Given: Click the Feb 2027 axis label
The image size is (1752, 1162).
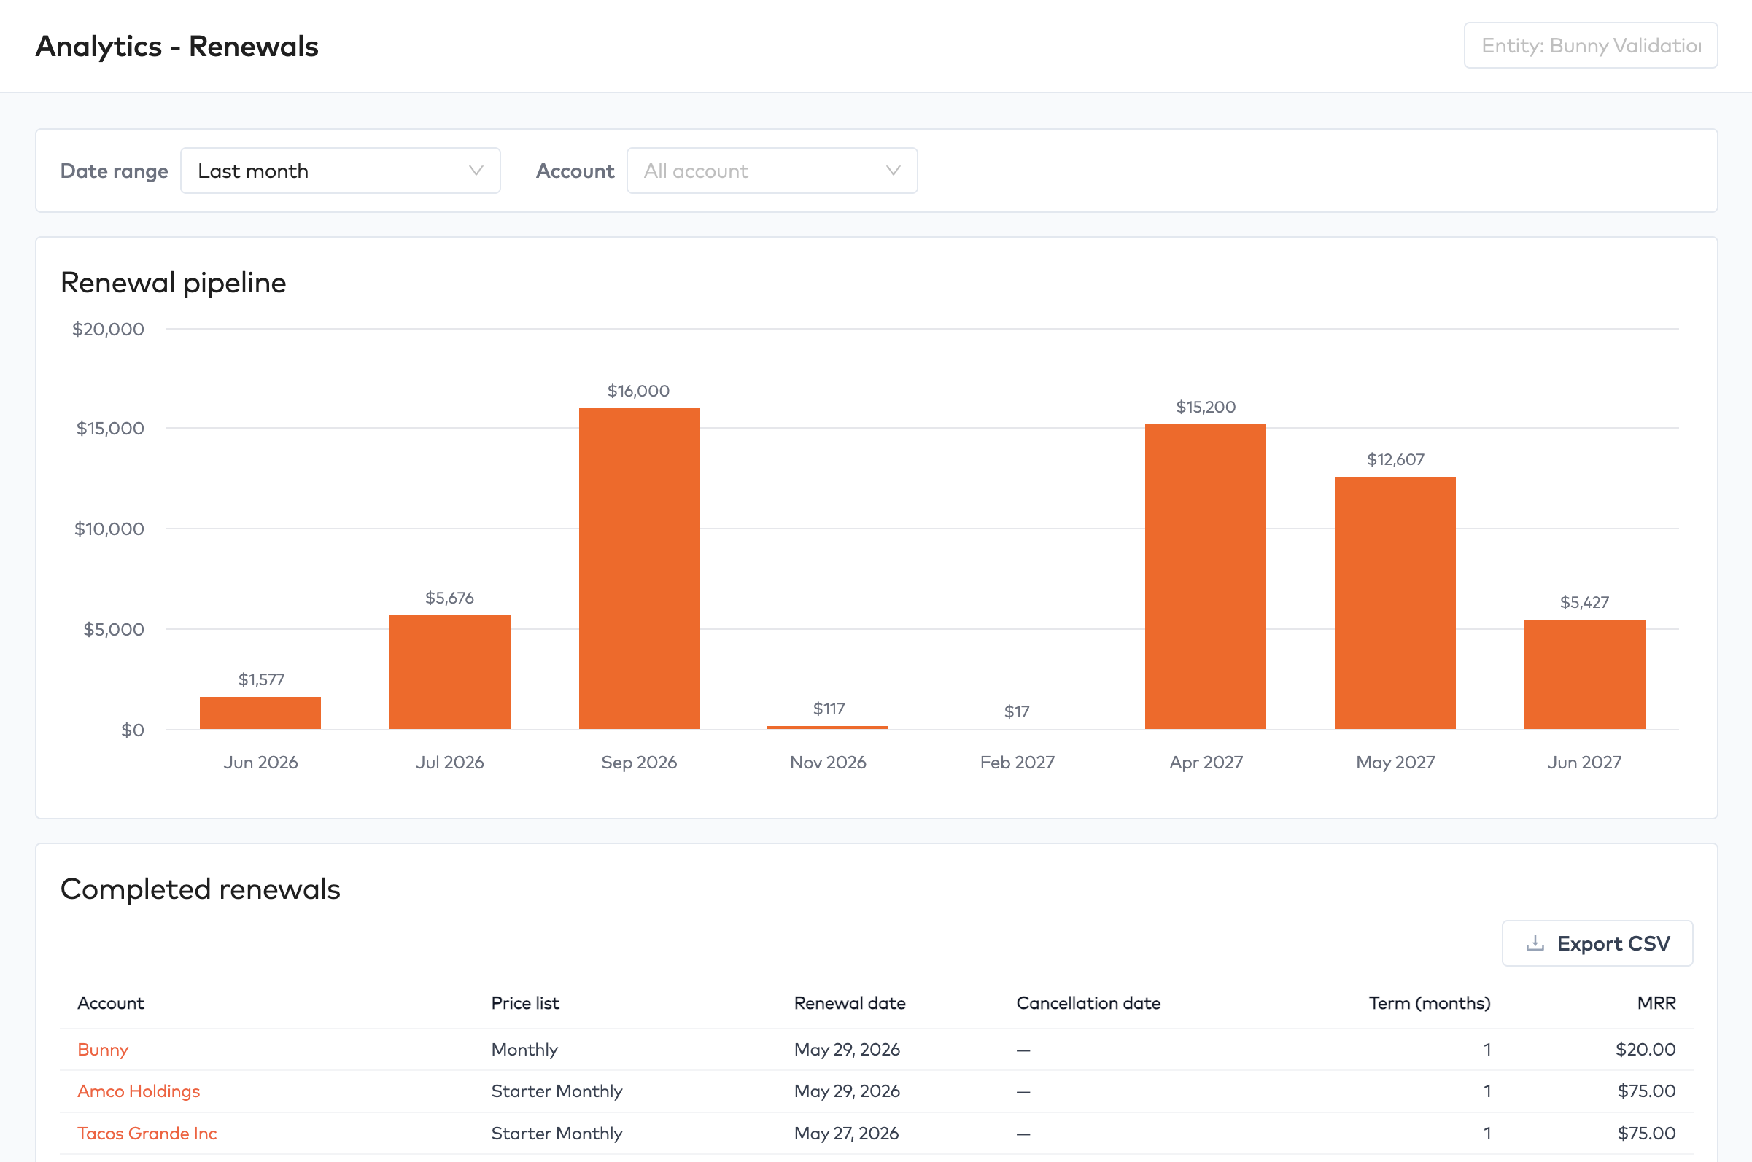Looking at the screenshot, I should (1018, 762).
